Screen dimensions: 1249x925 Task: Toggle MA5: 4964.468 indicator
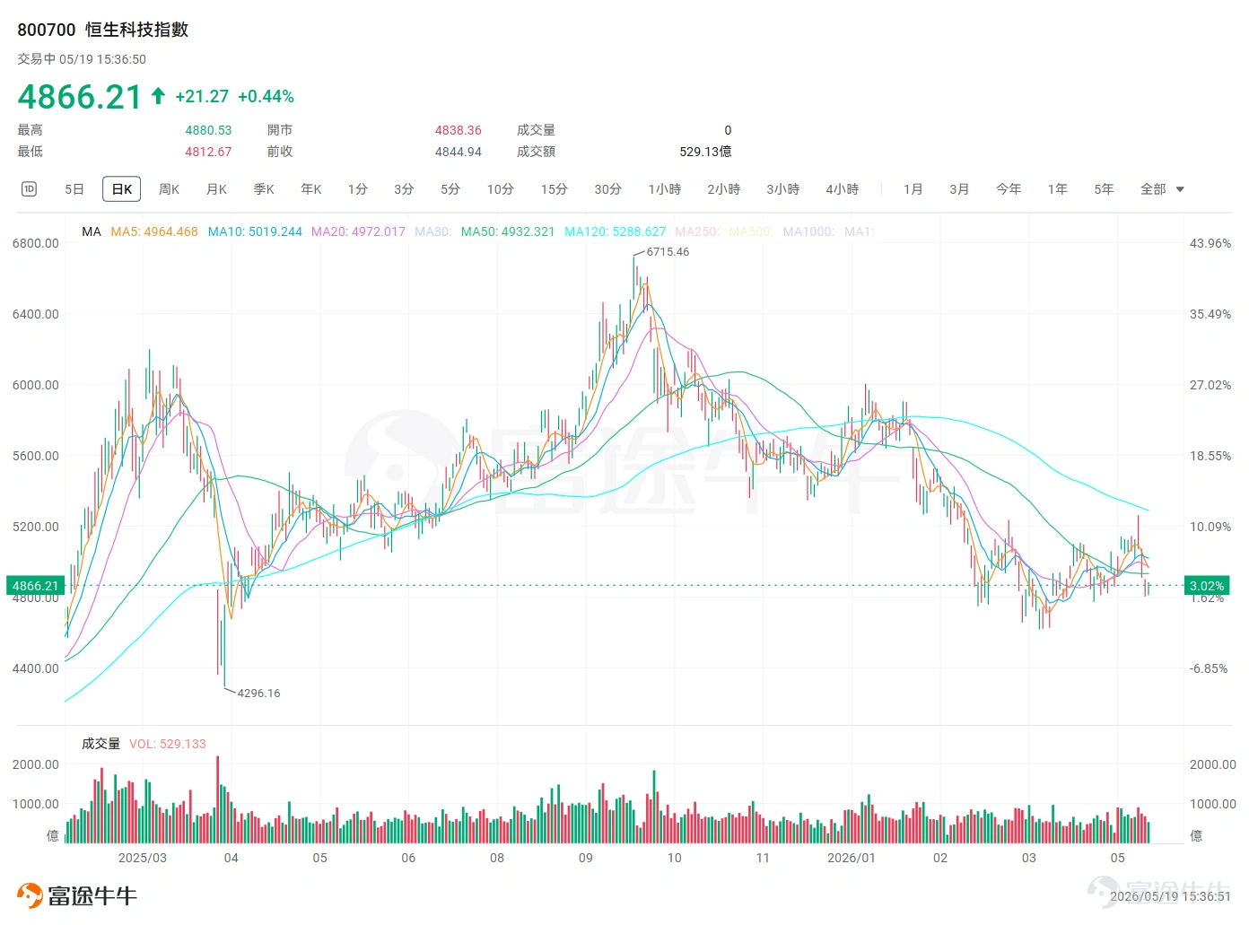pyautogui.click(x=154, y=231)
